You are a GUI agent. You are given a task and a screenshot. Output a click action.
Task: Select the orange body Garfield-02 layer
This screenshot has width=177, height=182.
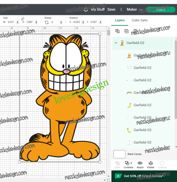pos(143,55)
